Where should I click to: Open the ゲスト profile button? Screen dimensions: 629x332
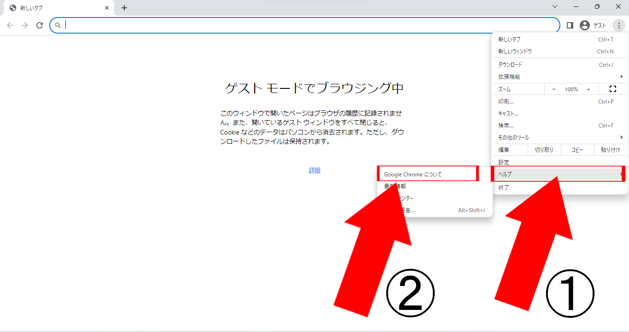tap(594, 25)
